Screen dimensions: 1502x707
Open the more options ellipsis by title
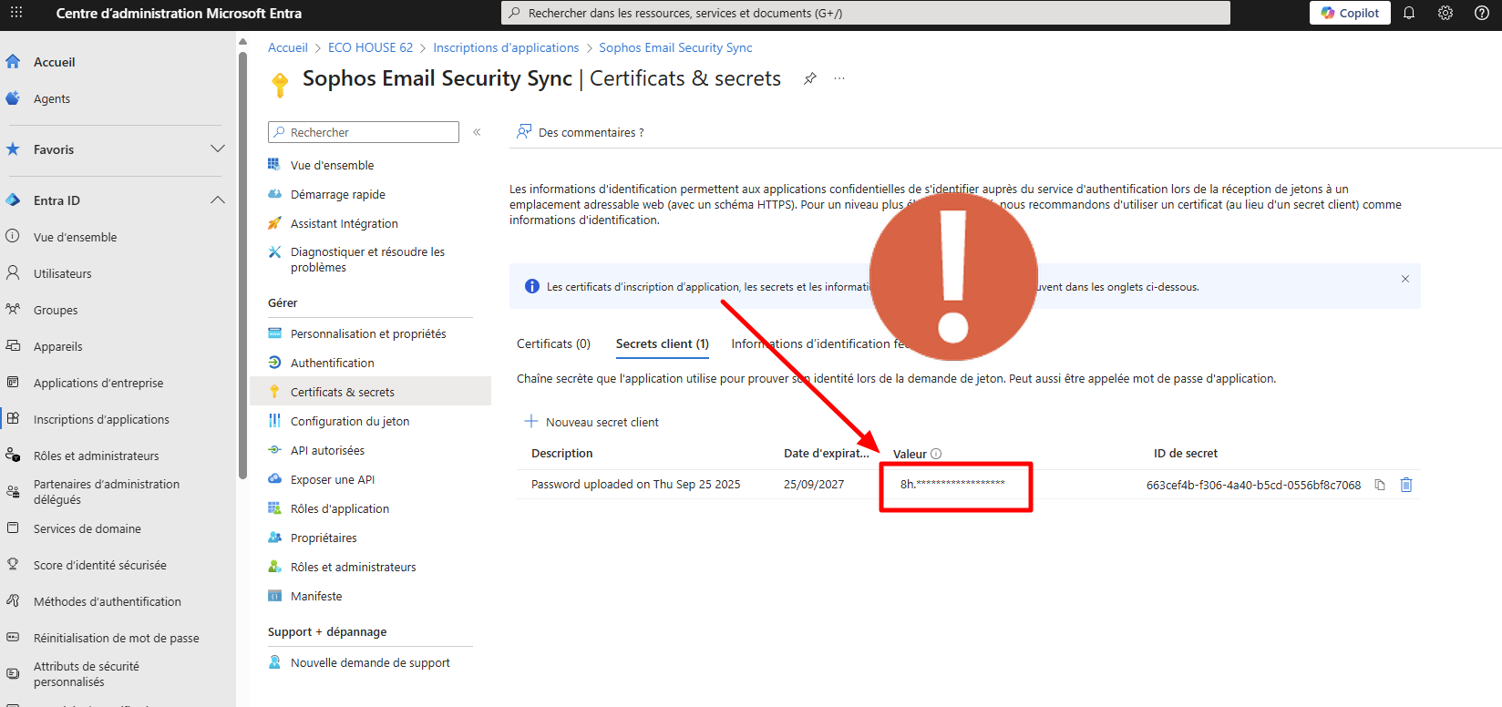click(x=839, y=78)
